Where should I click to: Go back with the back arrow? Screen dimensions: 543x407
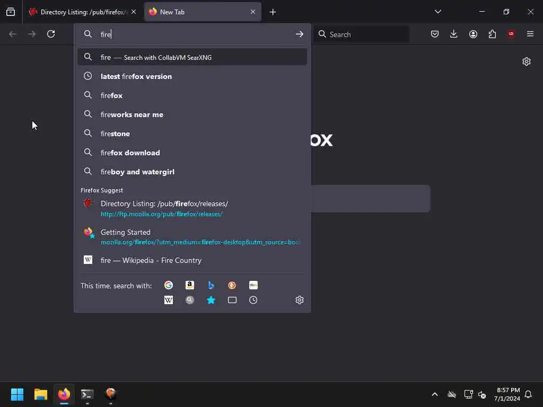tap(13, 34)
